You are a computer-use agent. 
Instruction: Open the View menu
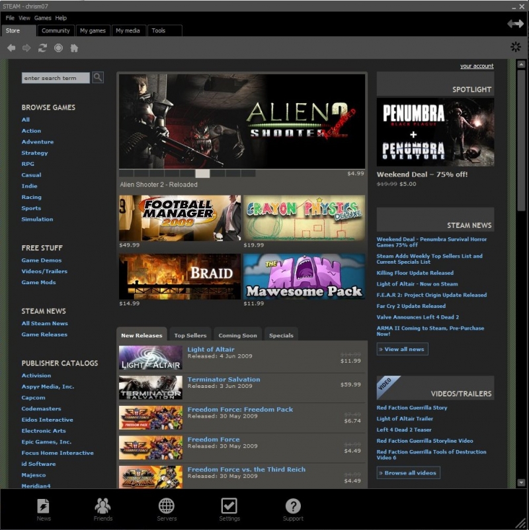(x=24, y=18)
